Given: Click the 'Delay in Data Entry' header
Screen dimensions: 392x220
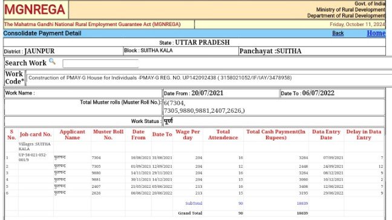Looking at the screenshot, I should [x=364, y=135].
